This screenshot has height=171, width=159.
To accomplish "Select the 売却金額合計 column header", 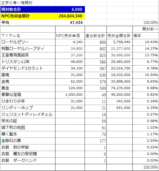I will point(119,36).
